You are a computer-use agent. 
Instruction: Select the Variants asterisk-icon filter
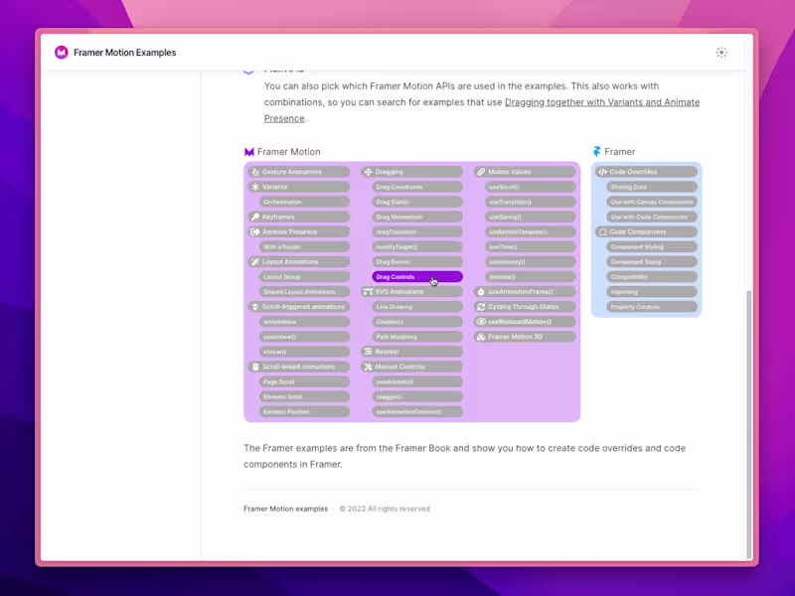click(299, 187)
